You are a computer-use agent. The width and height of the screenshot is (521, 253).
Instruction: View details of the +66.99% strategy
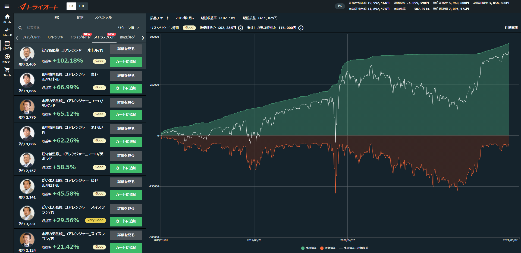pos(126,76)
